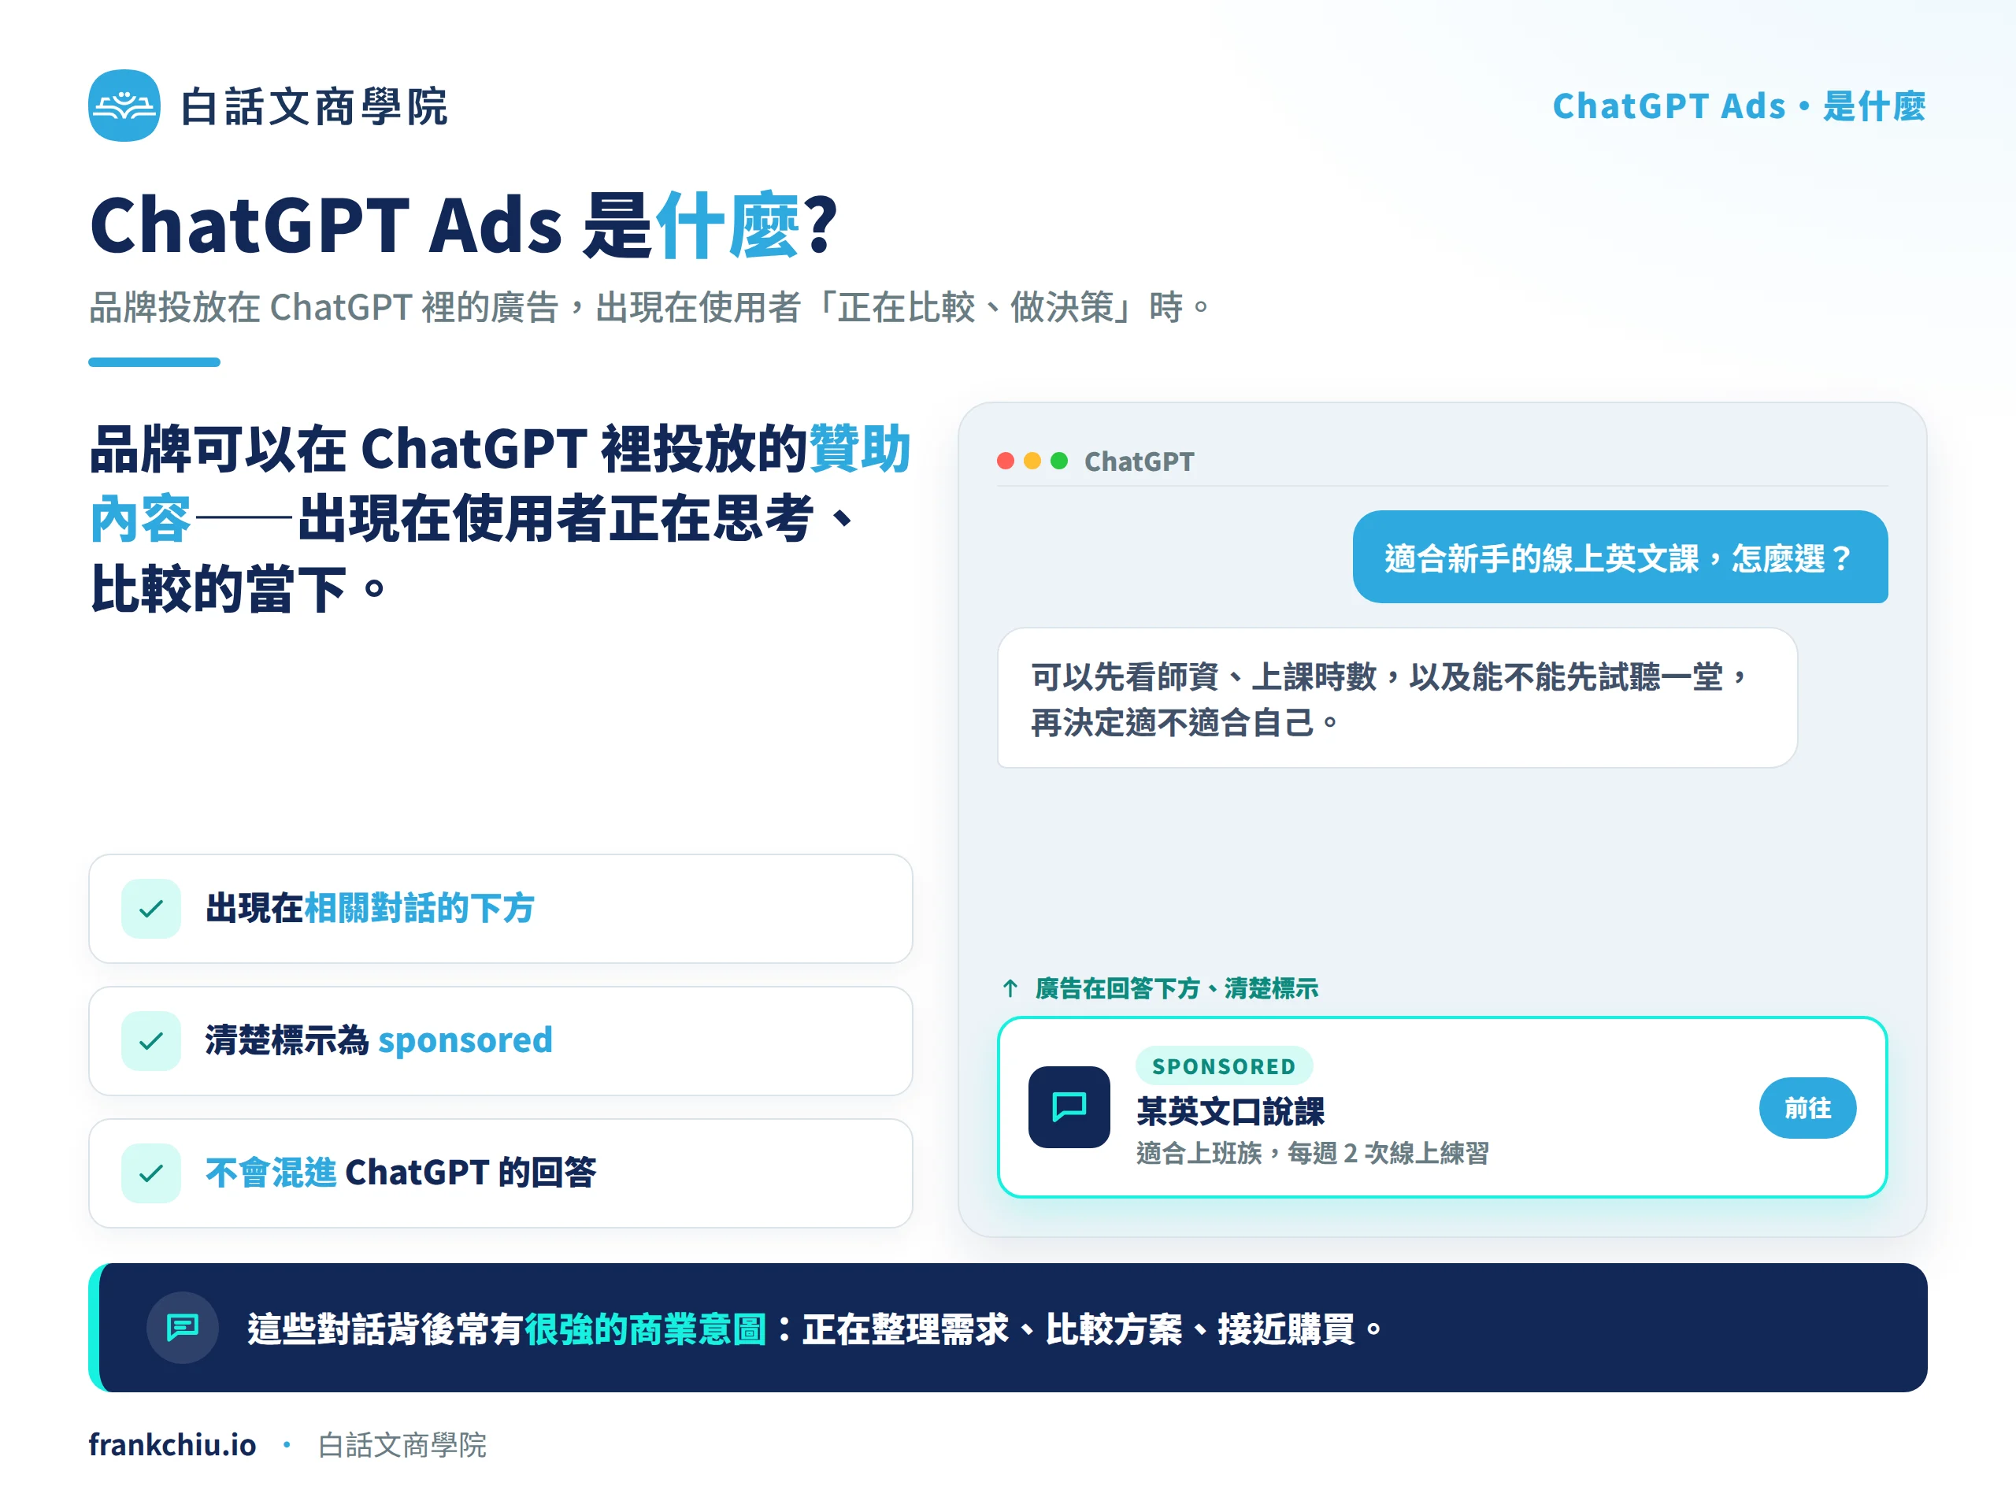Click the red dot in the ChatGPT window
Image resolution: width=2016 pixels, height=1512 pixels.
1006,460
